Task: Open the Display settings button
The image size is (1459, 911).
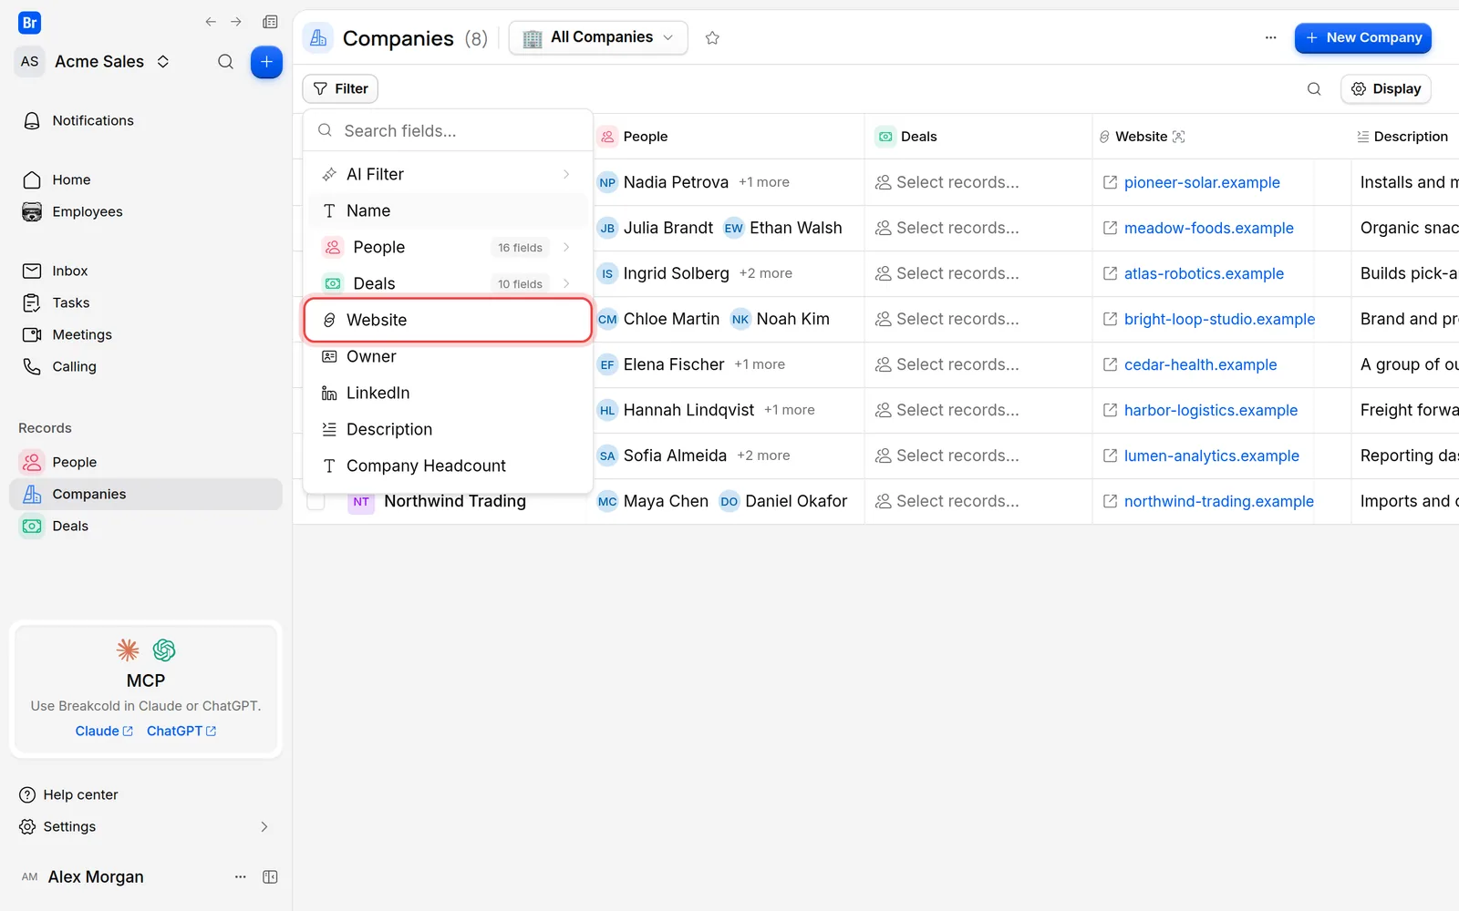Action: click(1386, 89)
